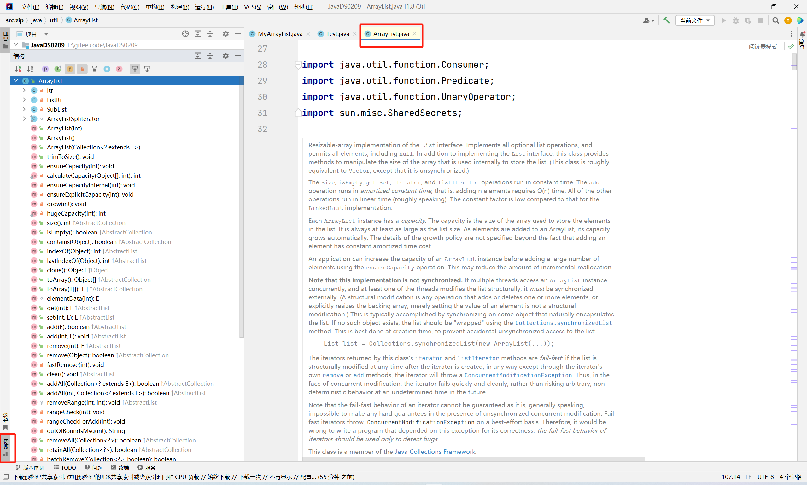Click the Select Opened File crosshair icon
Viewport: 807px width, 485px height.
(185, 34)
